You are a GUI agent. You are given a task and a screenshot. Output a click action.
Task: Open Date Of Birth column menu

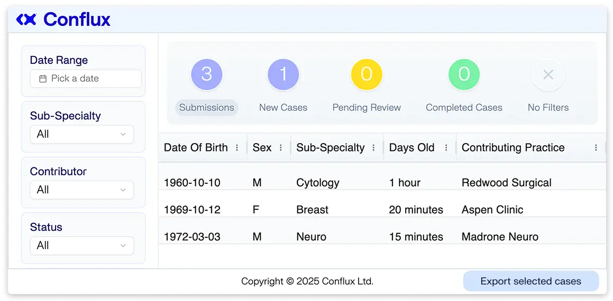click(237, 148)
